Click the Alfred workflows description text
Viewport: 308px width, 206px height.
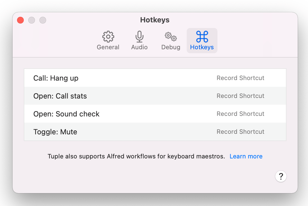[136, 156]
